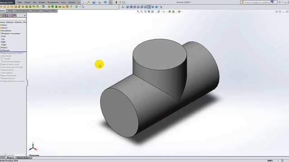Select the Origin item in feature tree
Image resolution: width=289 pixels, height=162 pixels.
(x=4, y=45)
